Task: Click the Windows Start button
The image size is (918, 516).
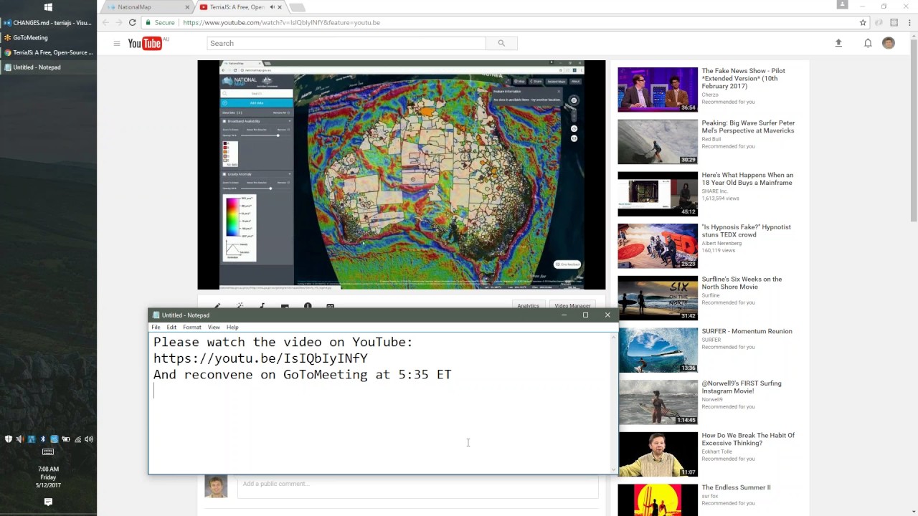Action: (x=48, y=7)
